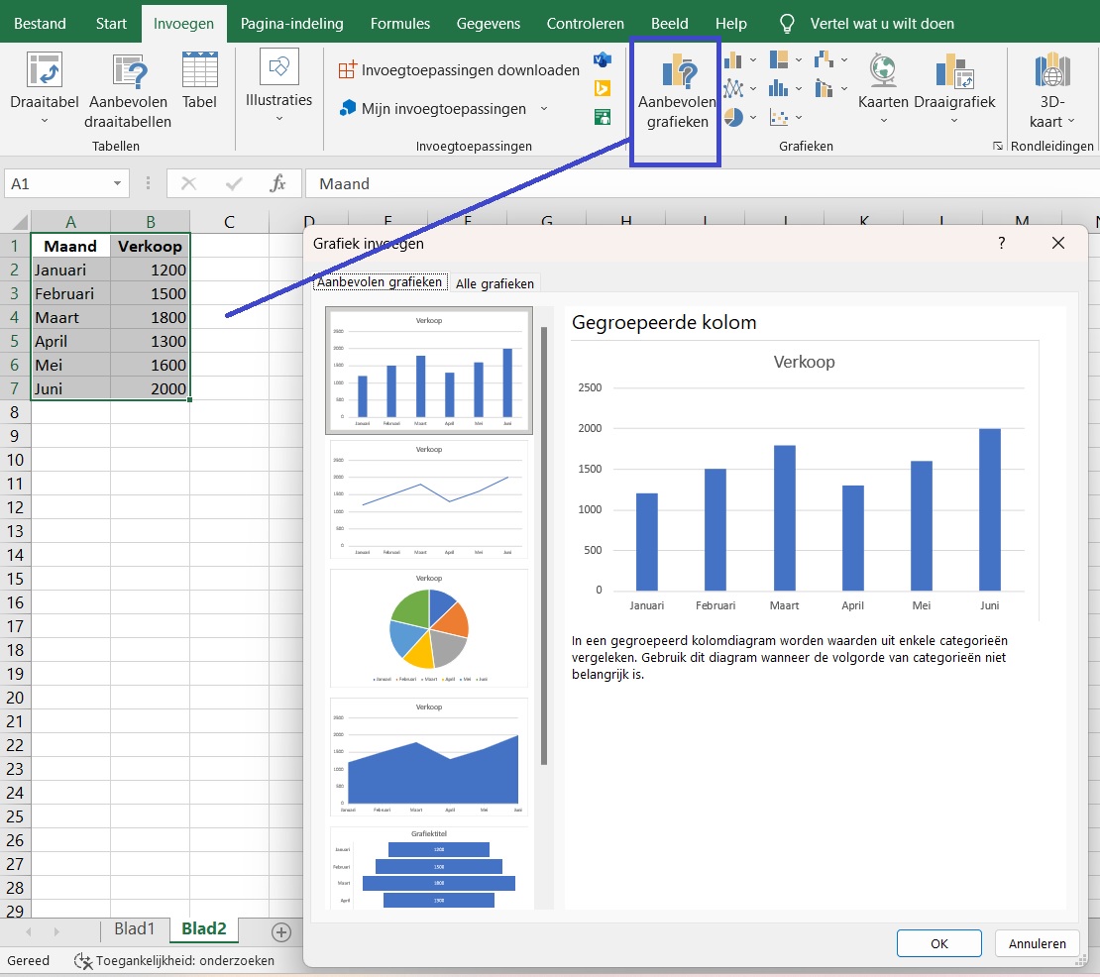Screen dimensions: 1100x977
Task: Expand the Name Box dropdown arrow
Action: click(118, 183)
